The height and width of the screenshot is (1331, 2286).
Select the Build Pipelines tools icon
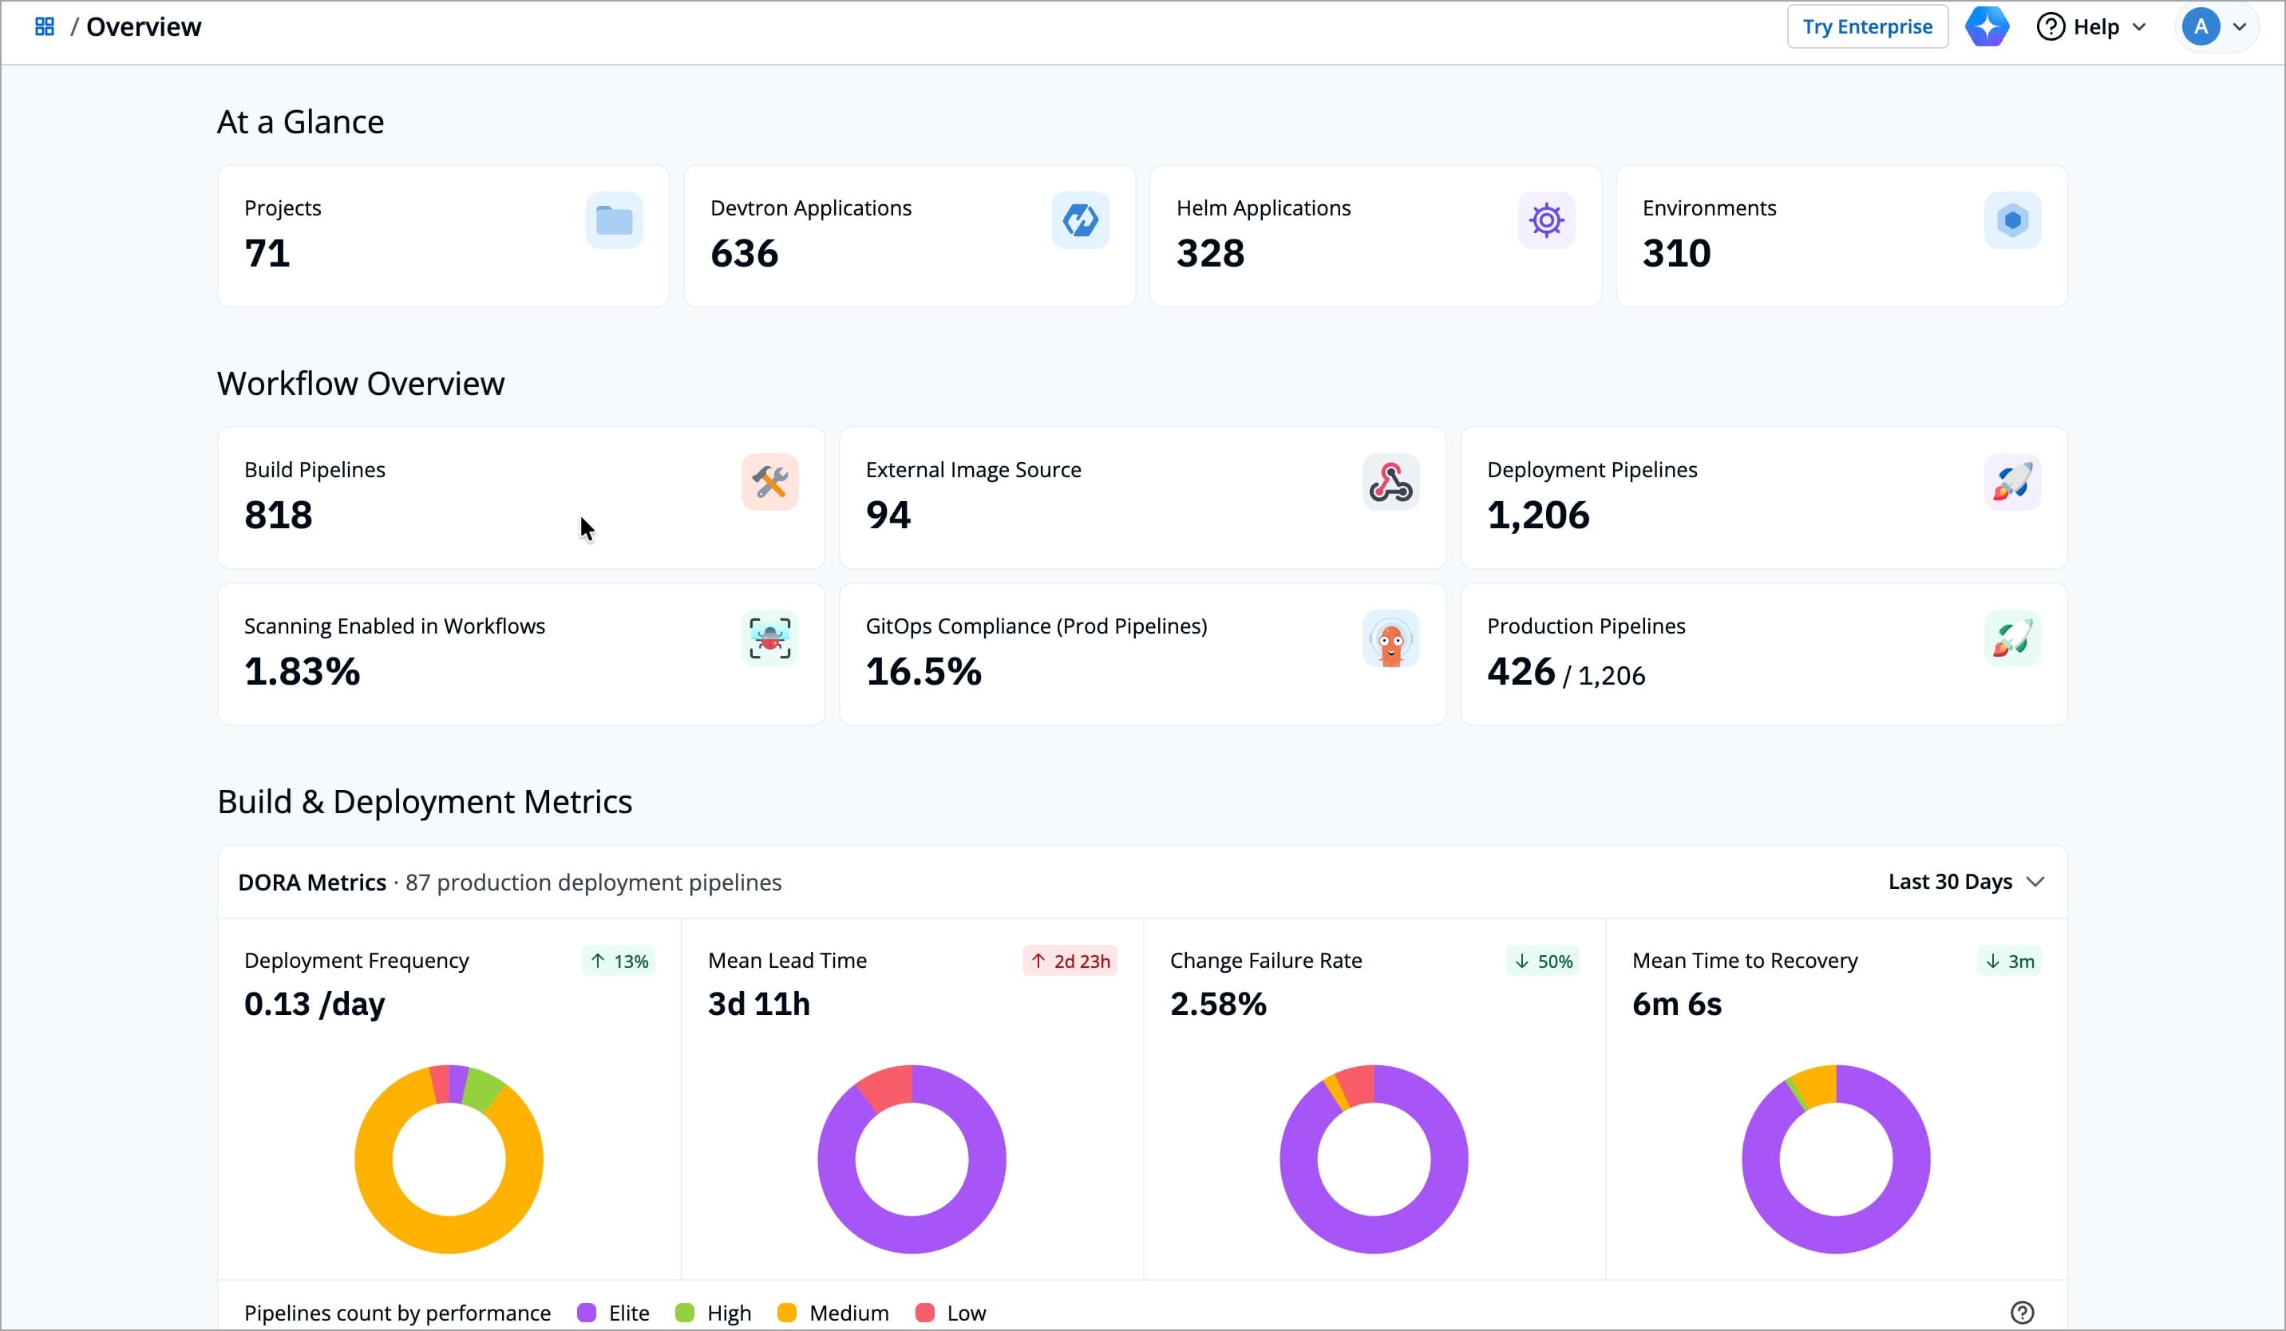pyautogui.click(x=769, y=481)
